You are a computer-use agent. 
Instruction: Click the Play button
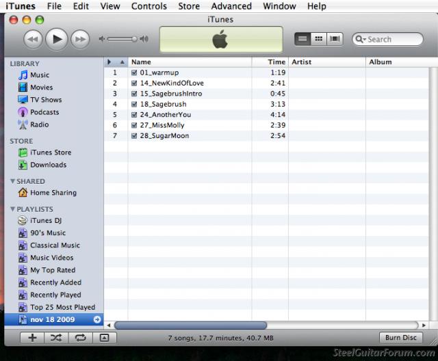click(x=57, y=40)
